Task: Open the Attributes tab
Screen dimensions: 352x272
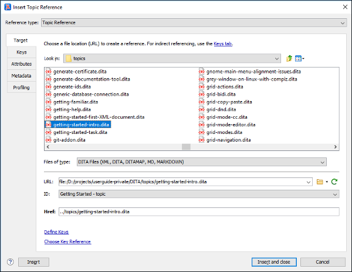Action: click(x=21, y=64)
